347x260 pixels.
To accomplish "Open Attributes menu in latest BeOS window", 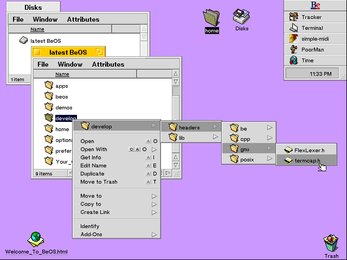I will [x=108, y=64].
